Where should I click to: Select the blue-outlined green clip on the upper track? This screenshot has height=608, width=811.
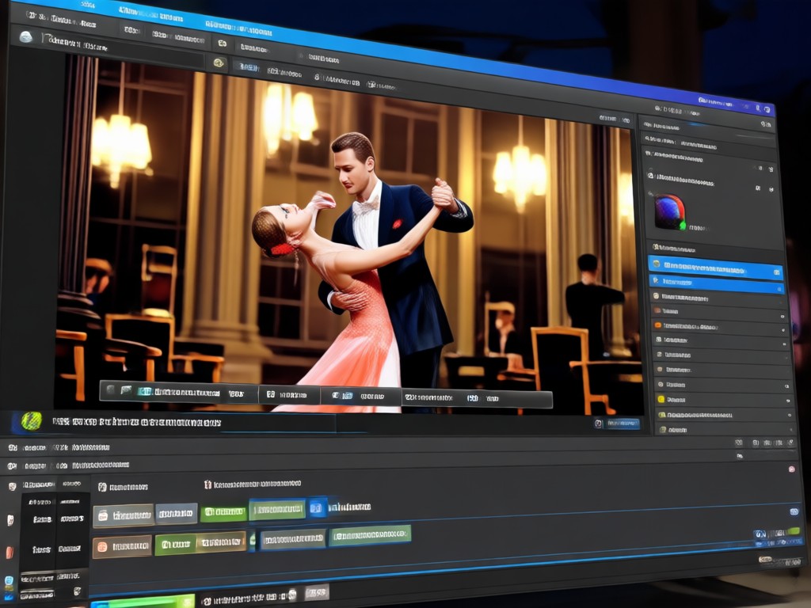coord(278,509)
